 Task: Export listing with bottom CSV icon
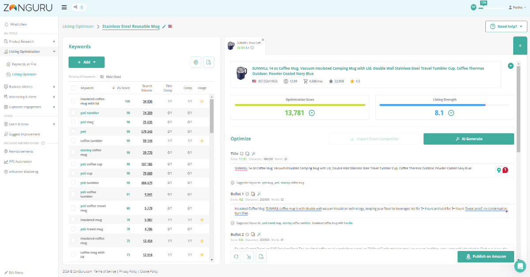coord(261,257)
